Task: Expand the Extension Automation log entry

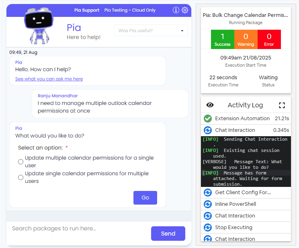Action: coord(242,119)
